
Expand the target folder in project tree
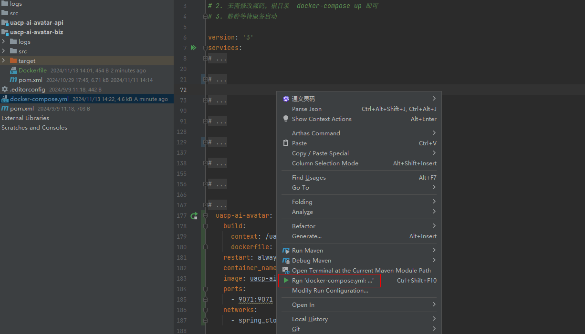point(4,61)
